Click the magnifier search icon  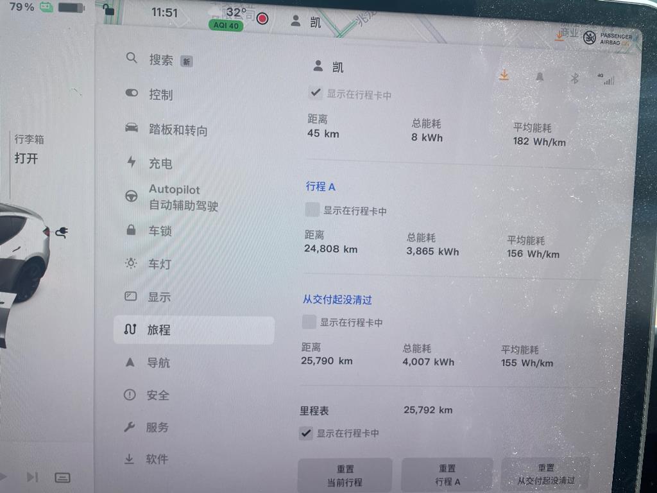coord(132,58)
